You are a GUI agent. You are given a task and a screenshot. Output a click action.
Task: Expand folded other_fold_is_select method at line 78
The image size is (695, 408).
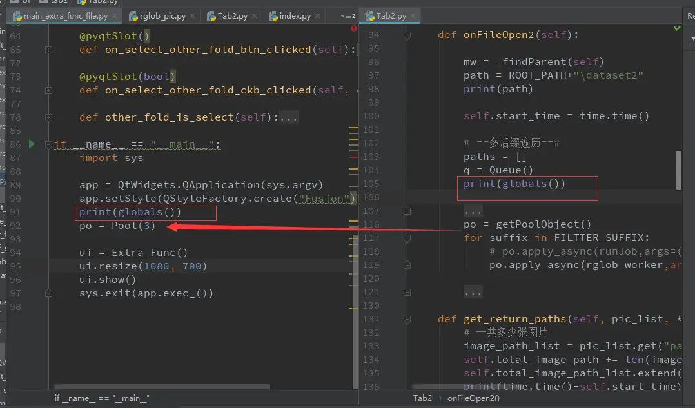49,117
